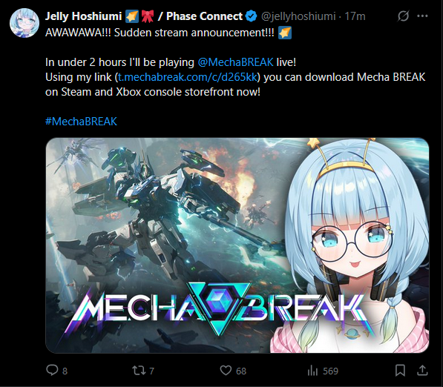
Task: Click the reply count 8
Action: tap(65, 371)
